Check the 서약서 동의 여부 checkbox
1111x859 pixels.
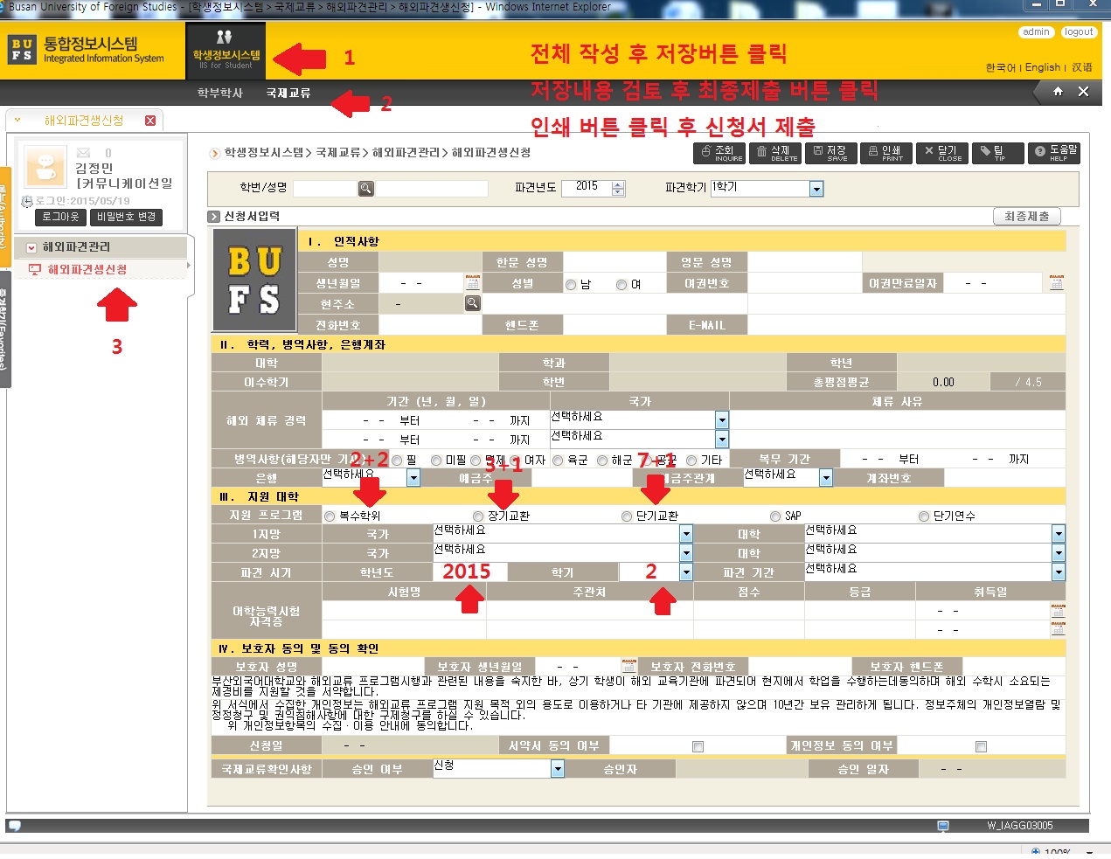(698, 746)
